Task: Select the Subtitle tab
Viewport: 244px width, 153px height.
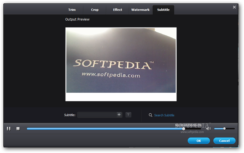Action: coord(163,10)
